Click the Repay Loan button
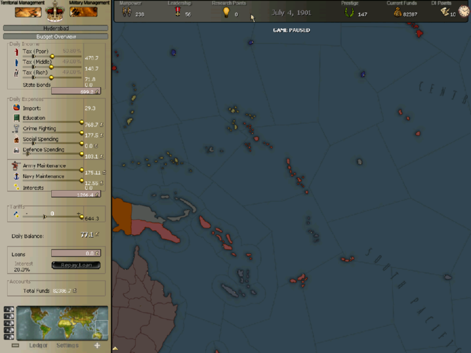Screen dimensions: 471x353 76,265
